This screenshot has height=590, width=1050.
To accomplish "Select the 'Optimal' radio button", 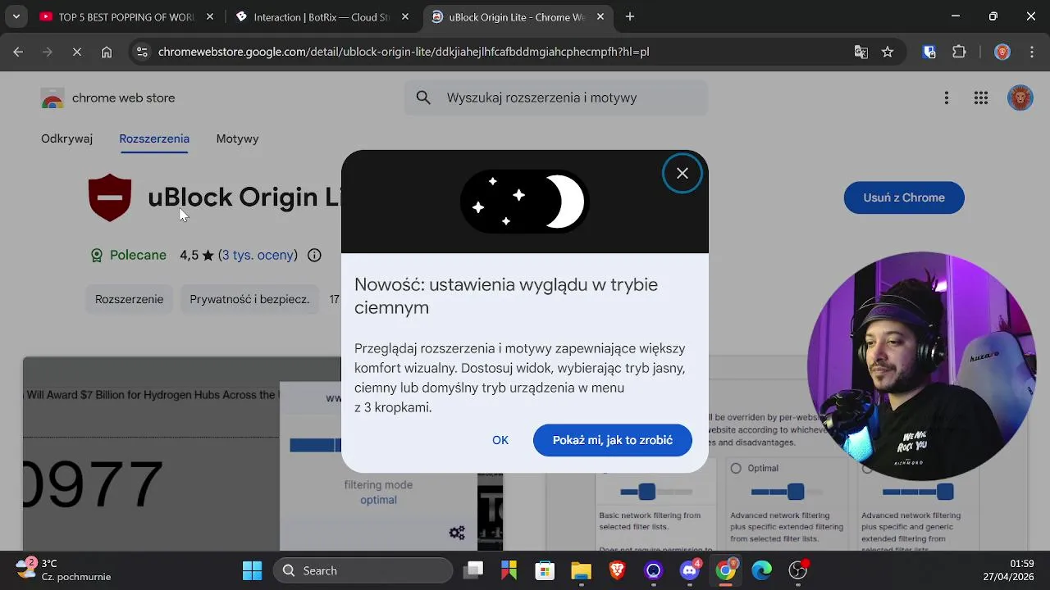I will click(x=736, y=468).
